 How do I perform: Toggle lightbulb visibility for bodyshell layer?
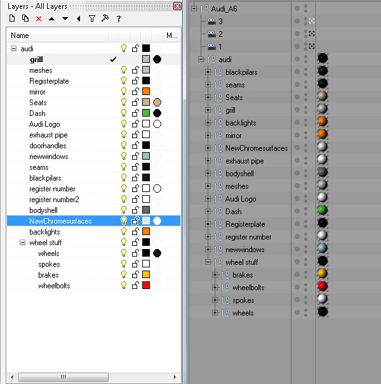pyautogui.click(x=124, y=210)
